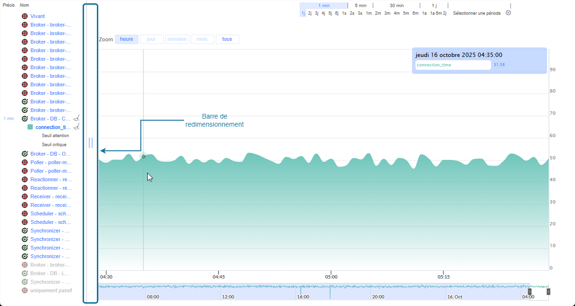Select the 30 min precision tab

(396, 5)
